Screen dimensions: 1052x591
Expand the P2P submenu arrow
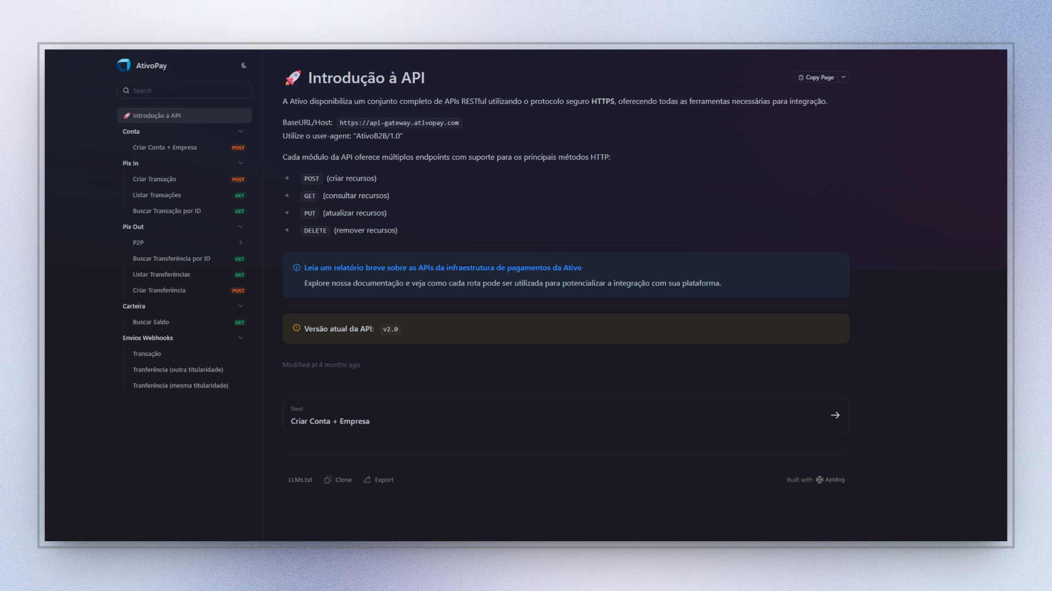pyautogui.click(x=241, y=242)
